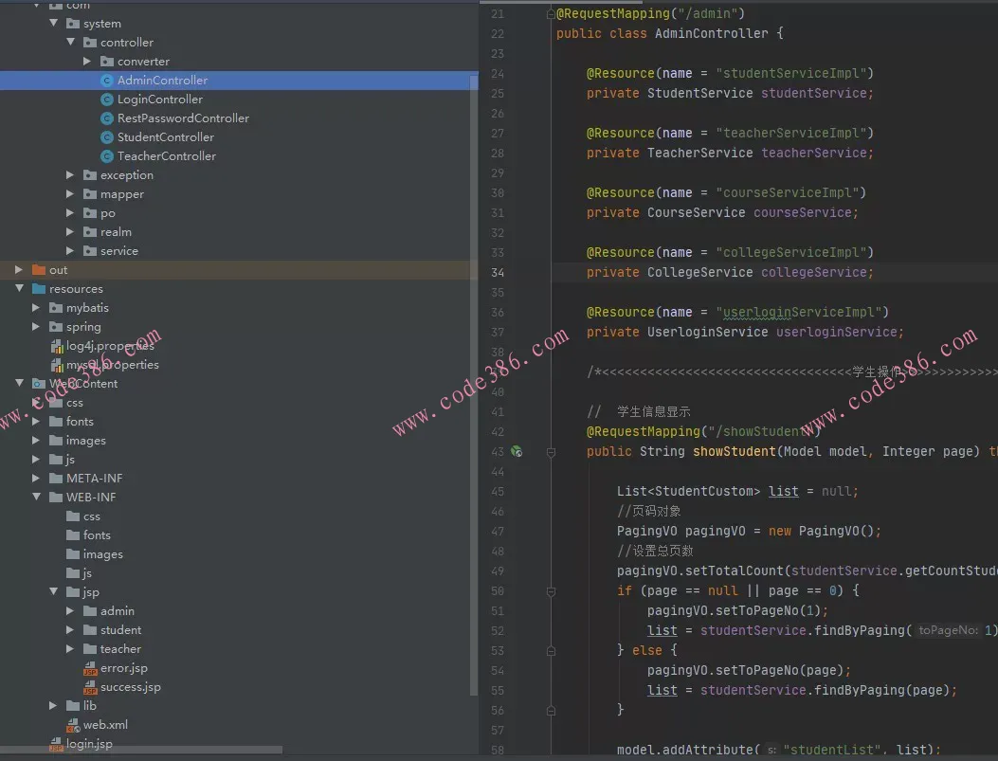Click the RestPasswordController class icon

pyautogui.click(x=107, y=118)
